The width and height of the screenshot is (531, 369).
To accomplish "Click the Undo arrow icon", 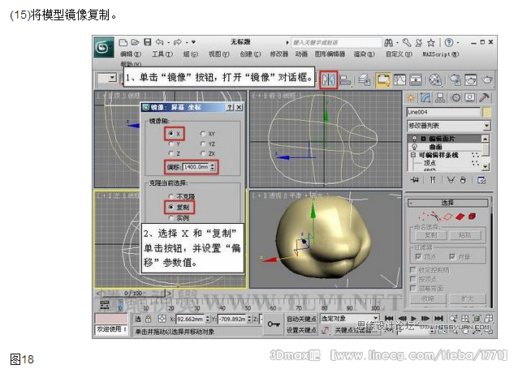I will [159, 42].
